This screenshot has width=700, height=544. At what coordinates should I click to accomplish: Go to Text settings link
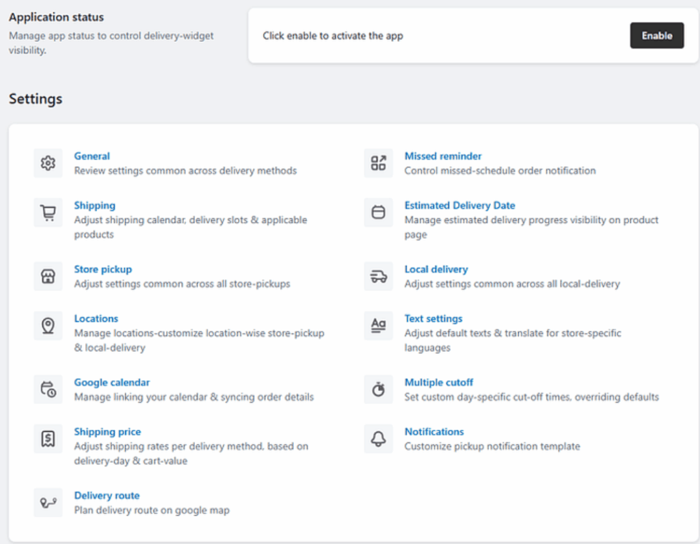point(433,318)
